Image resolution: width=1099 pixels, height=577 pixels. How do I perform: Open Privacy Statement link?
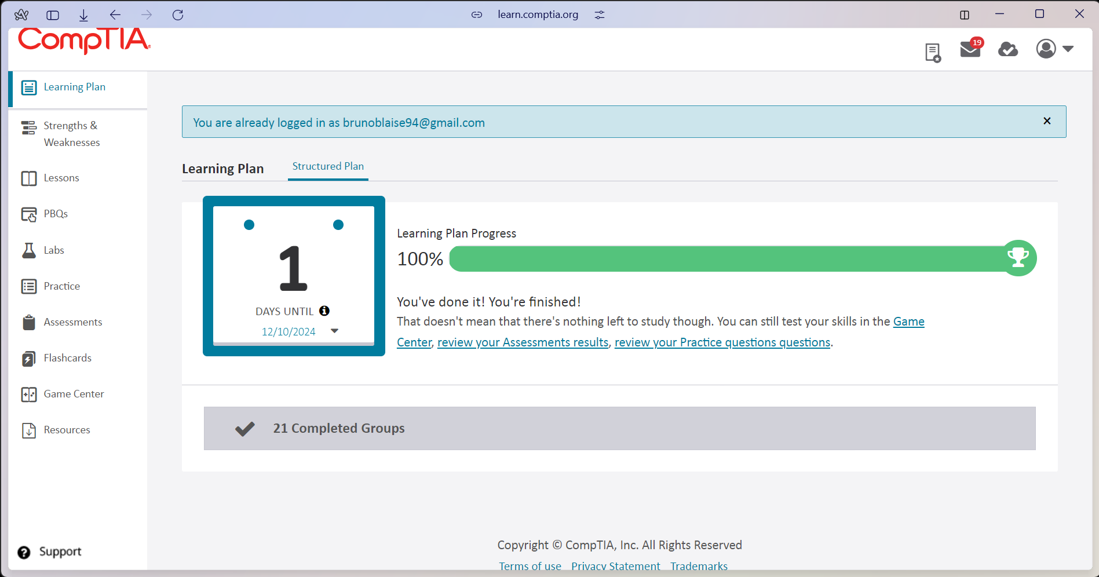click(616, 566)
